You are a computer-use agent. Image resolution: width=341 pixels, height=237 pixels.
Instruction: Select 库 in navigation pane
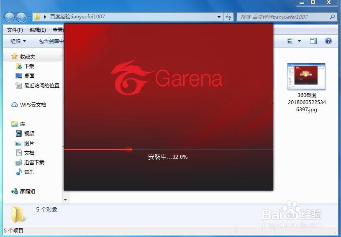pos(23,124)
